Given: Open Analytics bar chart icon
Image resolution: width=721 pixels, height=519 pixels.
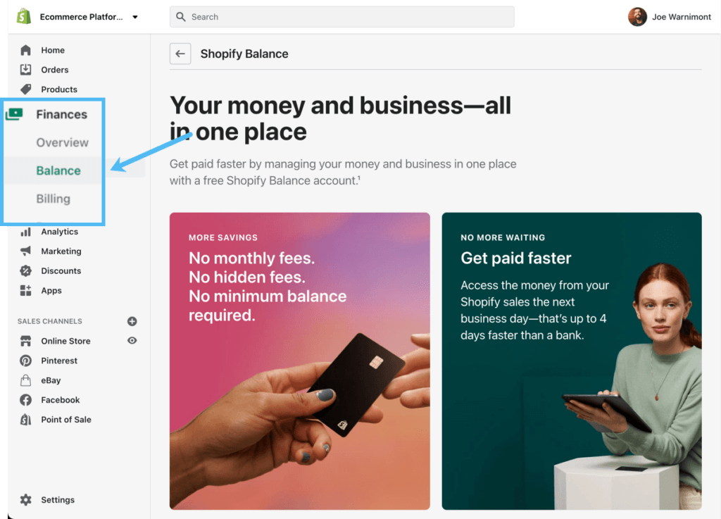Looking at the screenshot, I should pyautogui.click(x=26, y=232).
